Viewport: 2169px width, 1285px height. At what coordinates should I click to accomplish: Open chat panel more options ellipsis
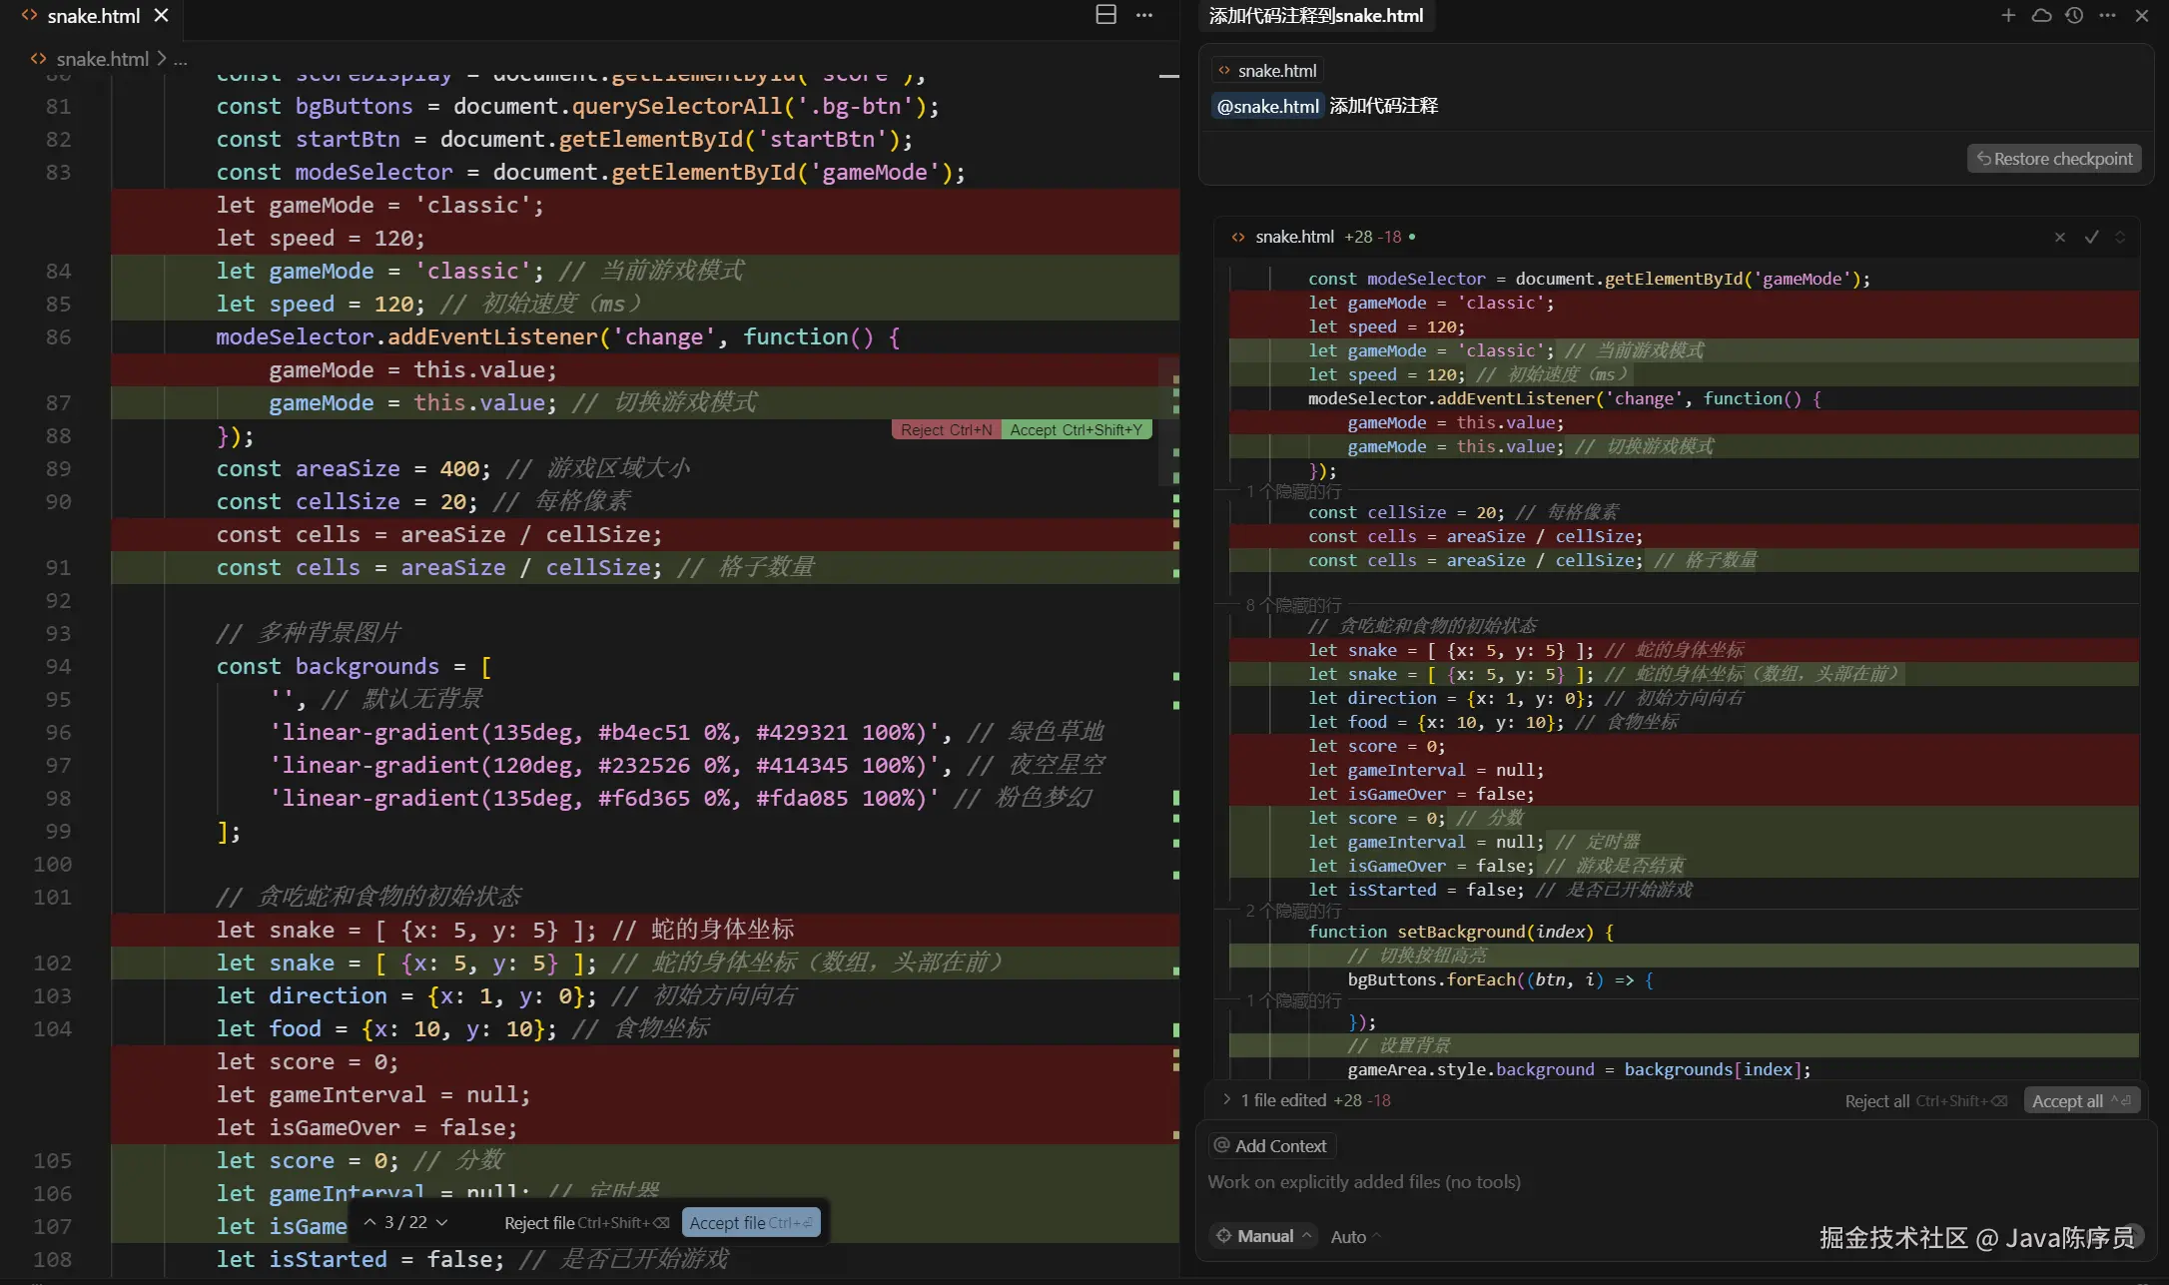[x=2107, y=16]
